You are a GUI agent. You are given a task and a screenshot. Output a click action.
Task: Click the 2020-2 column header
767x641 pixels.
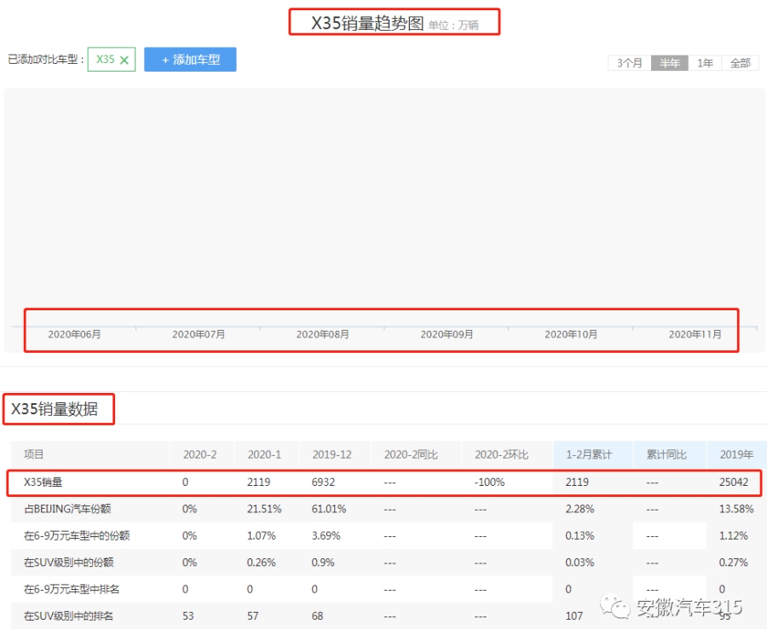(x=199, y=454)
